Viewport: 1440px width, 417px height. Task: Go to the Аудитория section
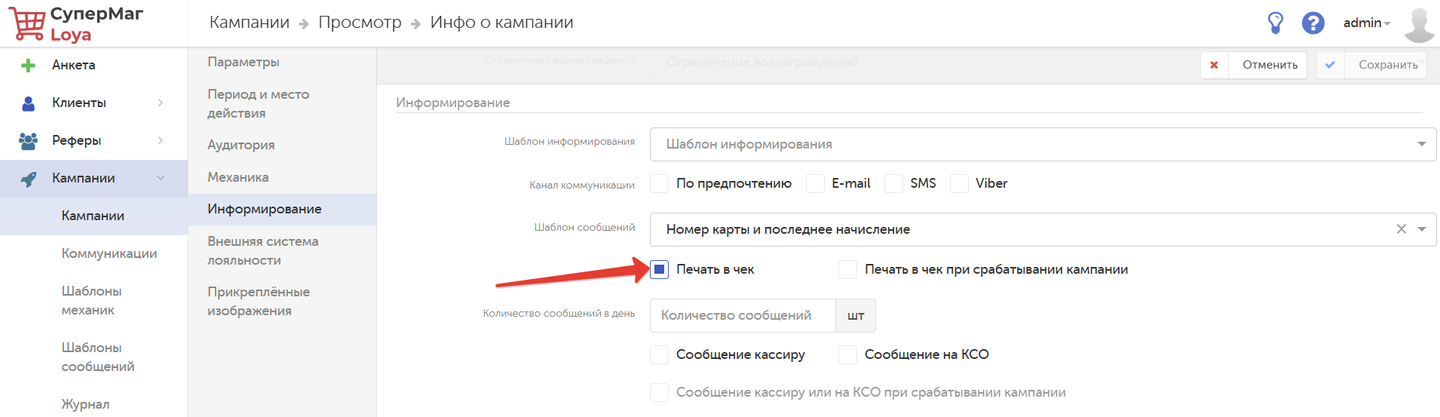(241, 145)
